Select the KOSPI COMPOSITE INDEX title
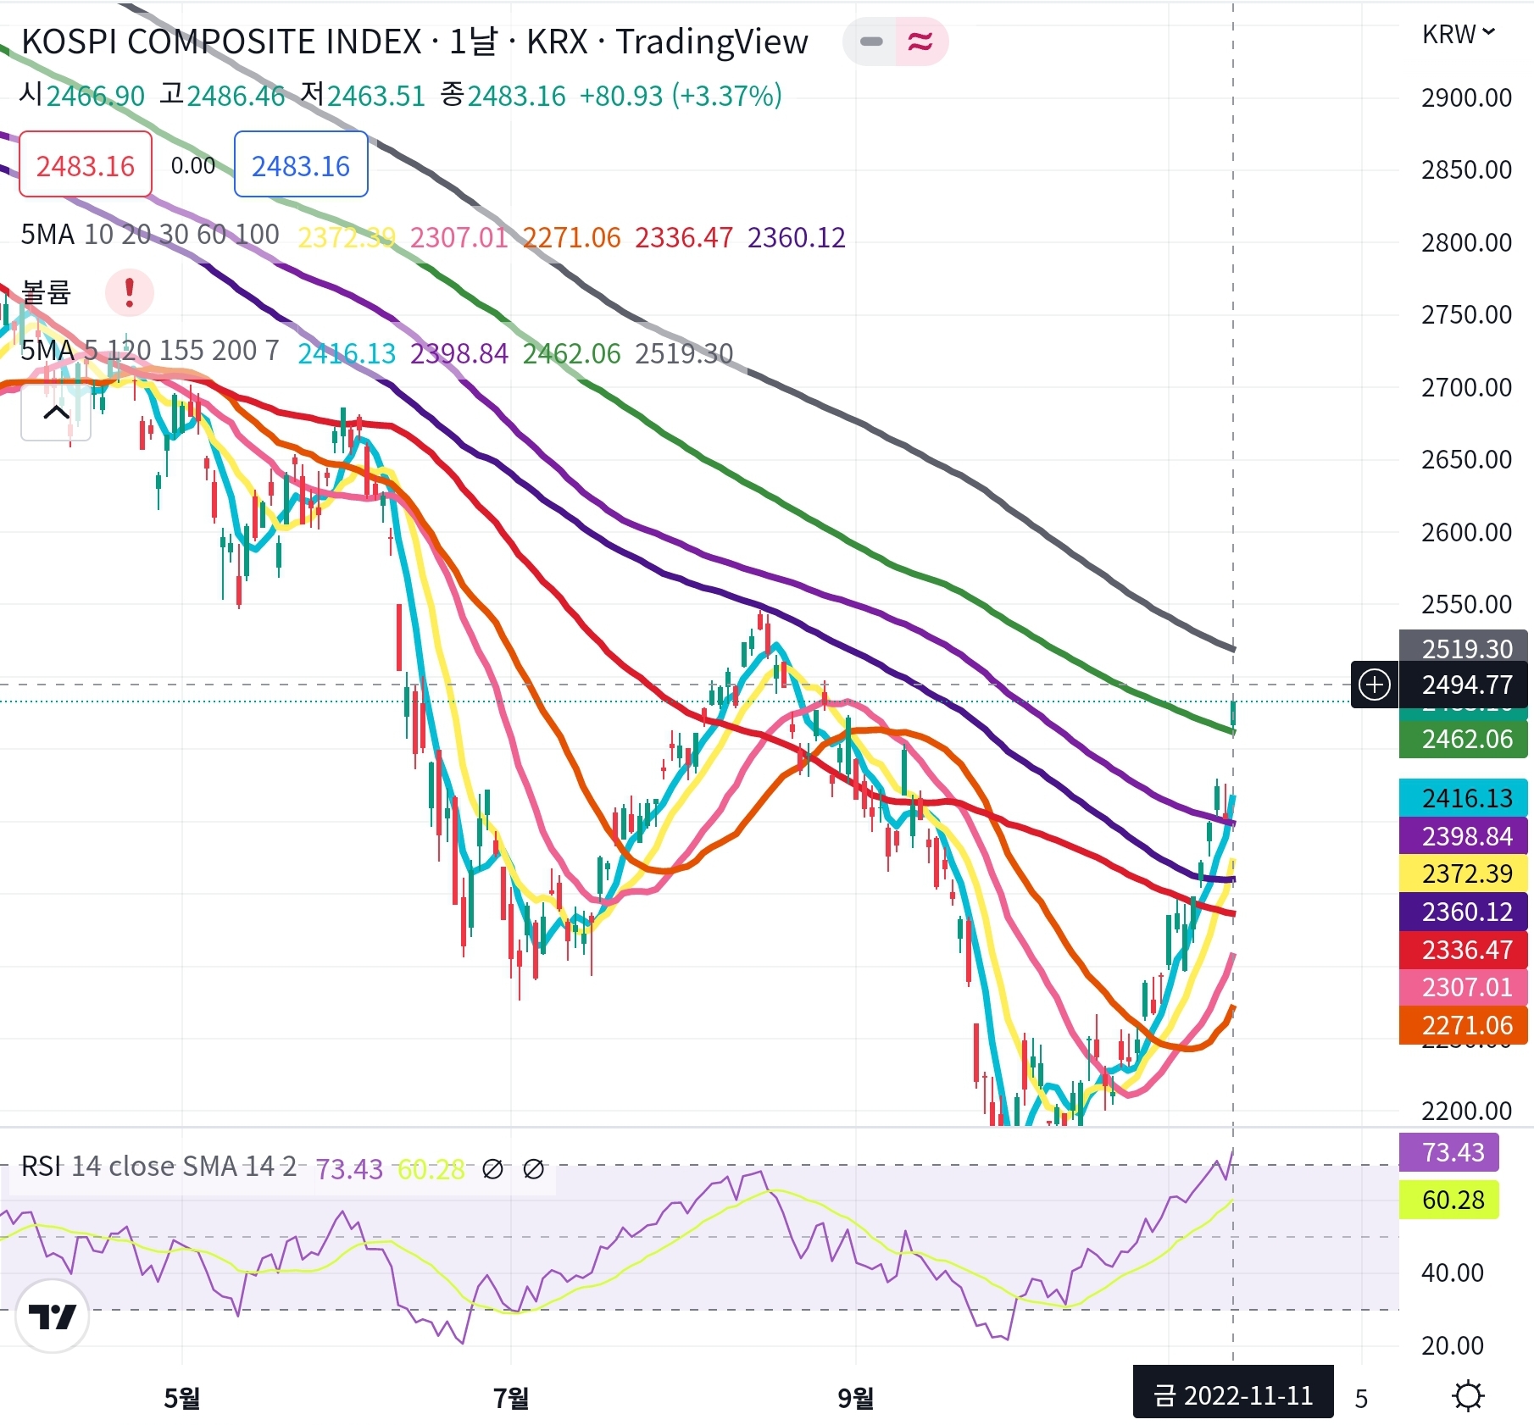 221,42
